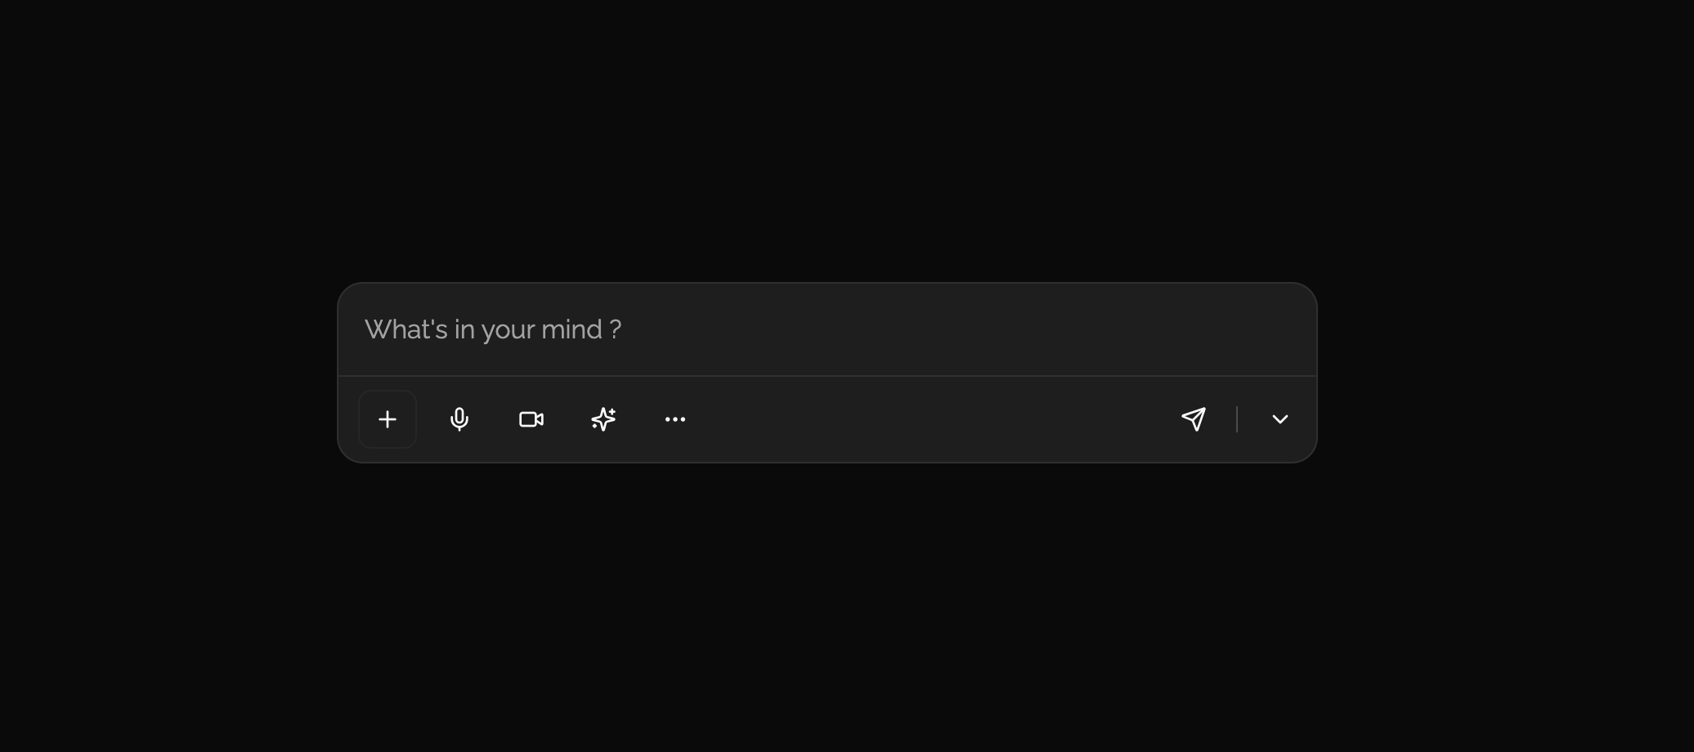Reveal hidden actions from the three-dot menu

click(x=674, y=419)
